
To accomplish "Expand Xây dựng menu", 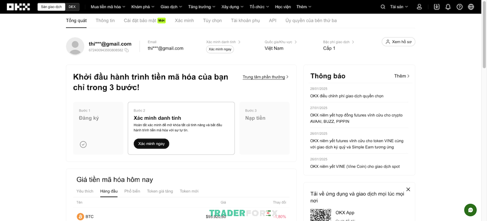I will tap(233, 7).
